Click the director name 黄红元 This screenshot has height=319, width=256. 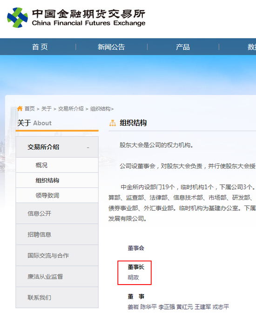click(x=185, y=307)
